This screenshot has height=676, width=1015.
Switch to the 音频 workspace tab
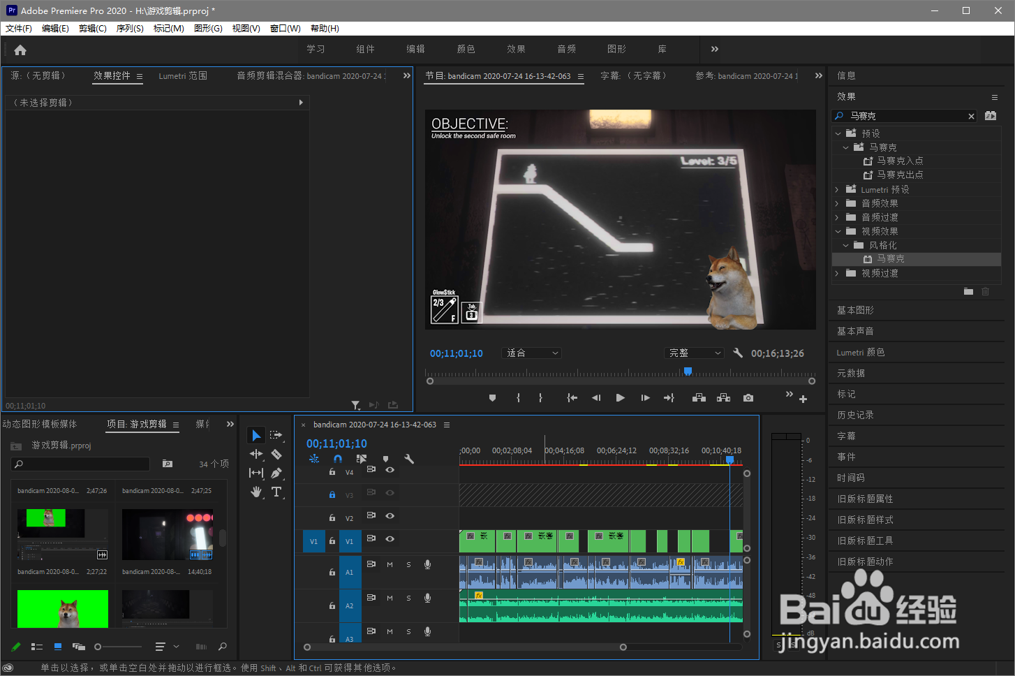[x=566, y=49]
